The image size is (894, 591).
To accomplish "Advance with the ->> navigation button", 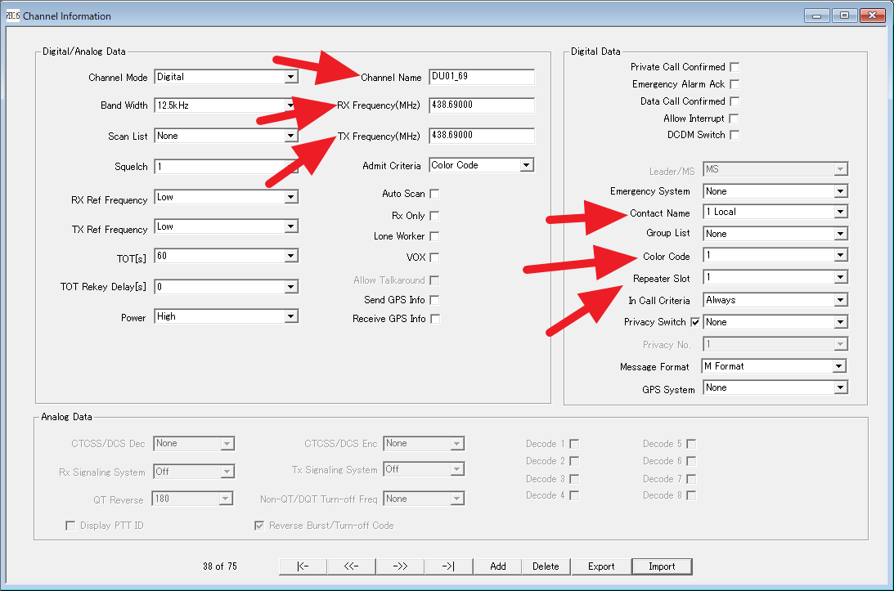I will 400,566.
